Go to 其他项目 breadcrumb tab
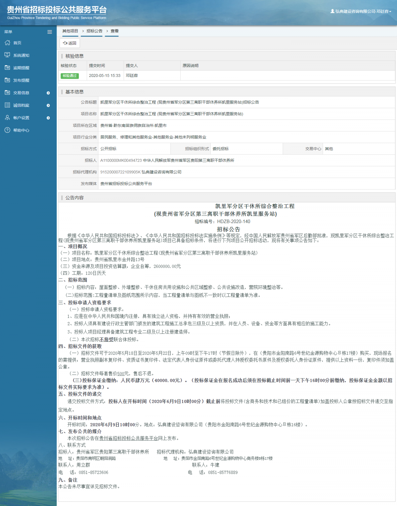Image resolution: width=397 pixels, height=506 pixels. pyautogui.click(x=70, y=31)
